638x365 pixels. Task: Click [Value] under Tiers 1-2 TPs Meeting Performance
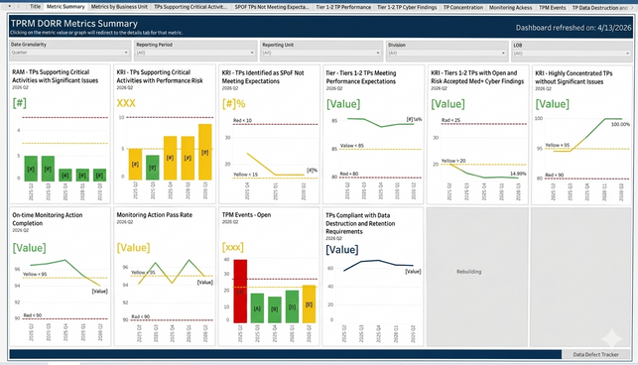pos(343,104)
